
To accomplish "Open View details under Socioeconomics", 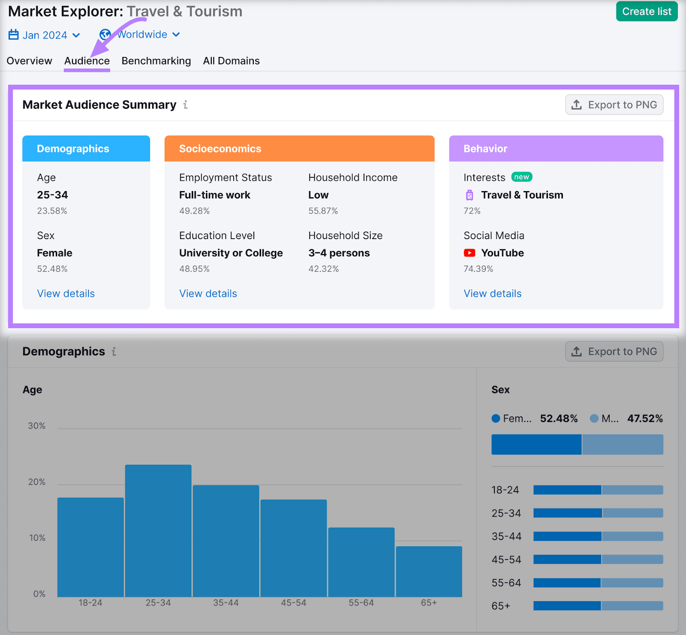I will (208, 294).
